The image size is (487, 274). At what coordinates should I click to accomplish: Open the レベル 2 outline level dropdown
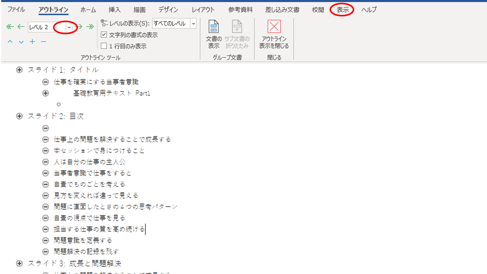(x=69, y=27)
